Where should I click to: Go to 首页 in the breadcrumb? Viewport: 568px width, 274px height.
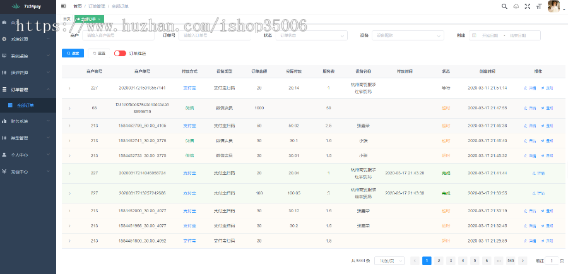click(x=77, y=6)
